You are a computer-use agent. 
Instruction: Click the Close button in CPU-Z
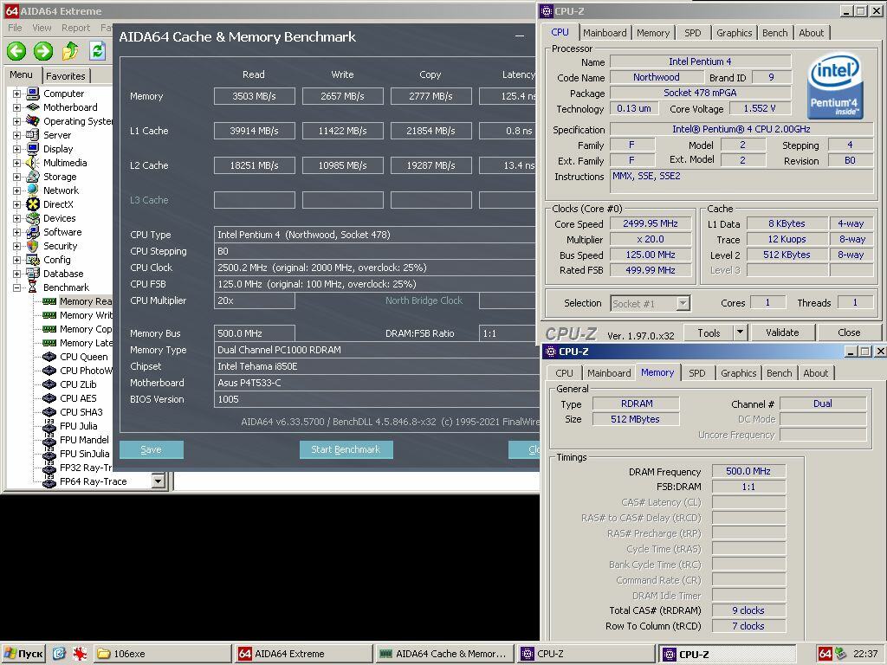[x=849, y=332]
